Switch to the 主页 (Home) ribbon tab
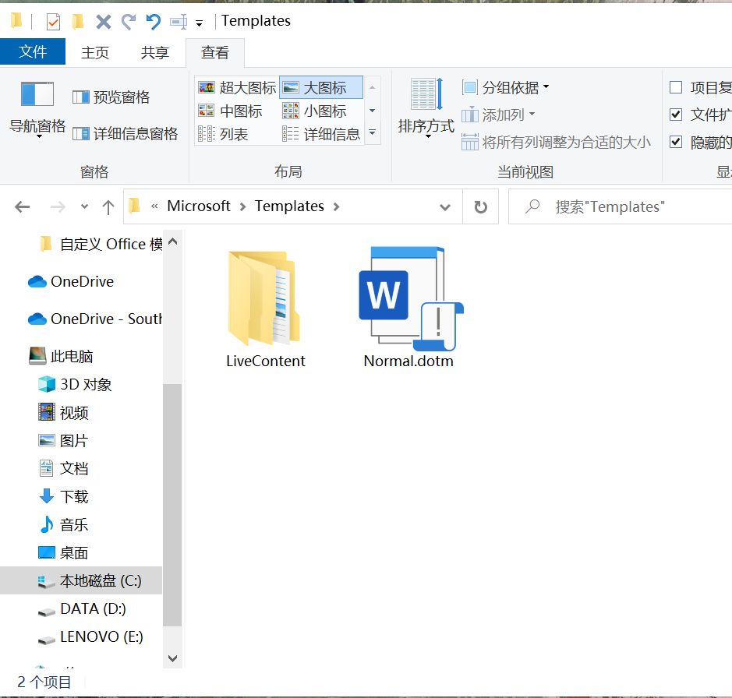732x698 pixels. [x=94, y=52]
